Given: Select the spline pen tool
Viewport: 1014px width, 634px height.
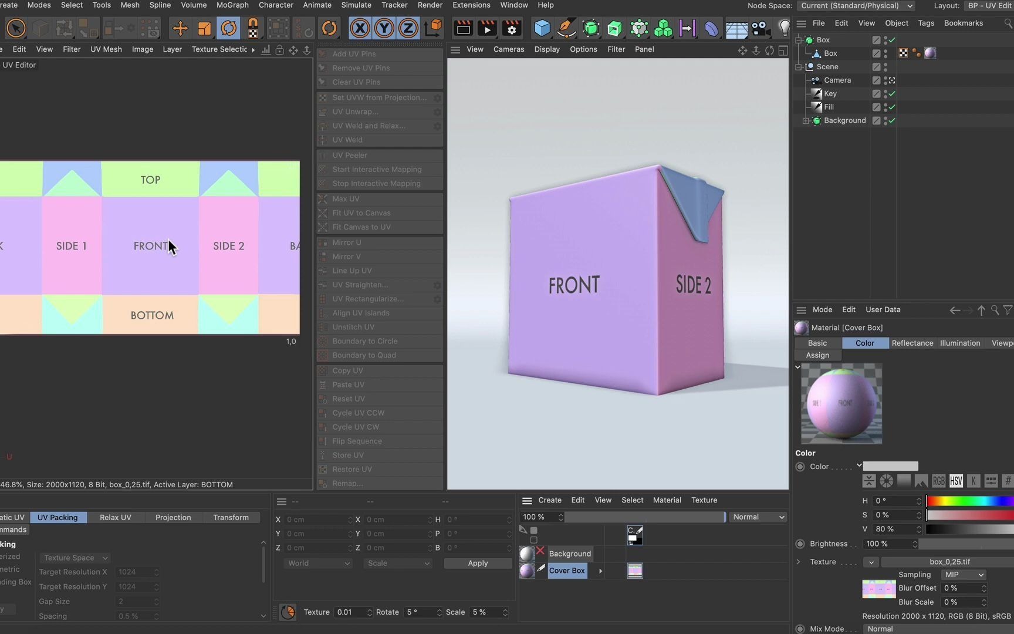Looking at the screenshot, I should coord(566,28).
